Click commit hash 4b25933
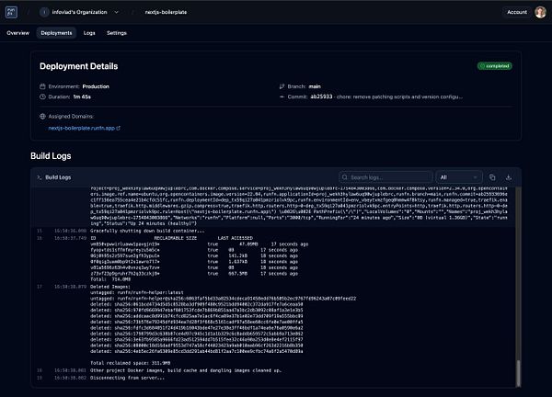Viewport: 552px width, 397px height. (321, 96)
